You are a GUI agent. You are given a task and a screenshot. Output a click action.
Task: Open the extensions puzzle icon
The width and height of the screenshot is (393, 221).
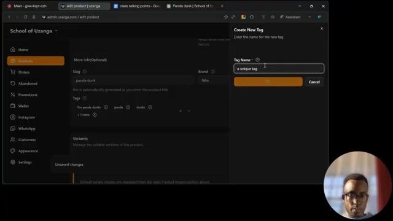(252, 17)
